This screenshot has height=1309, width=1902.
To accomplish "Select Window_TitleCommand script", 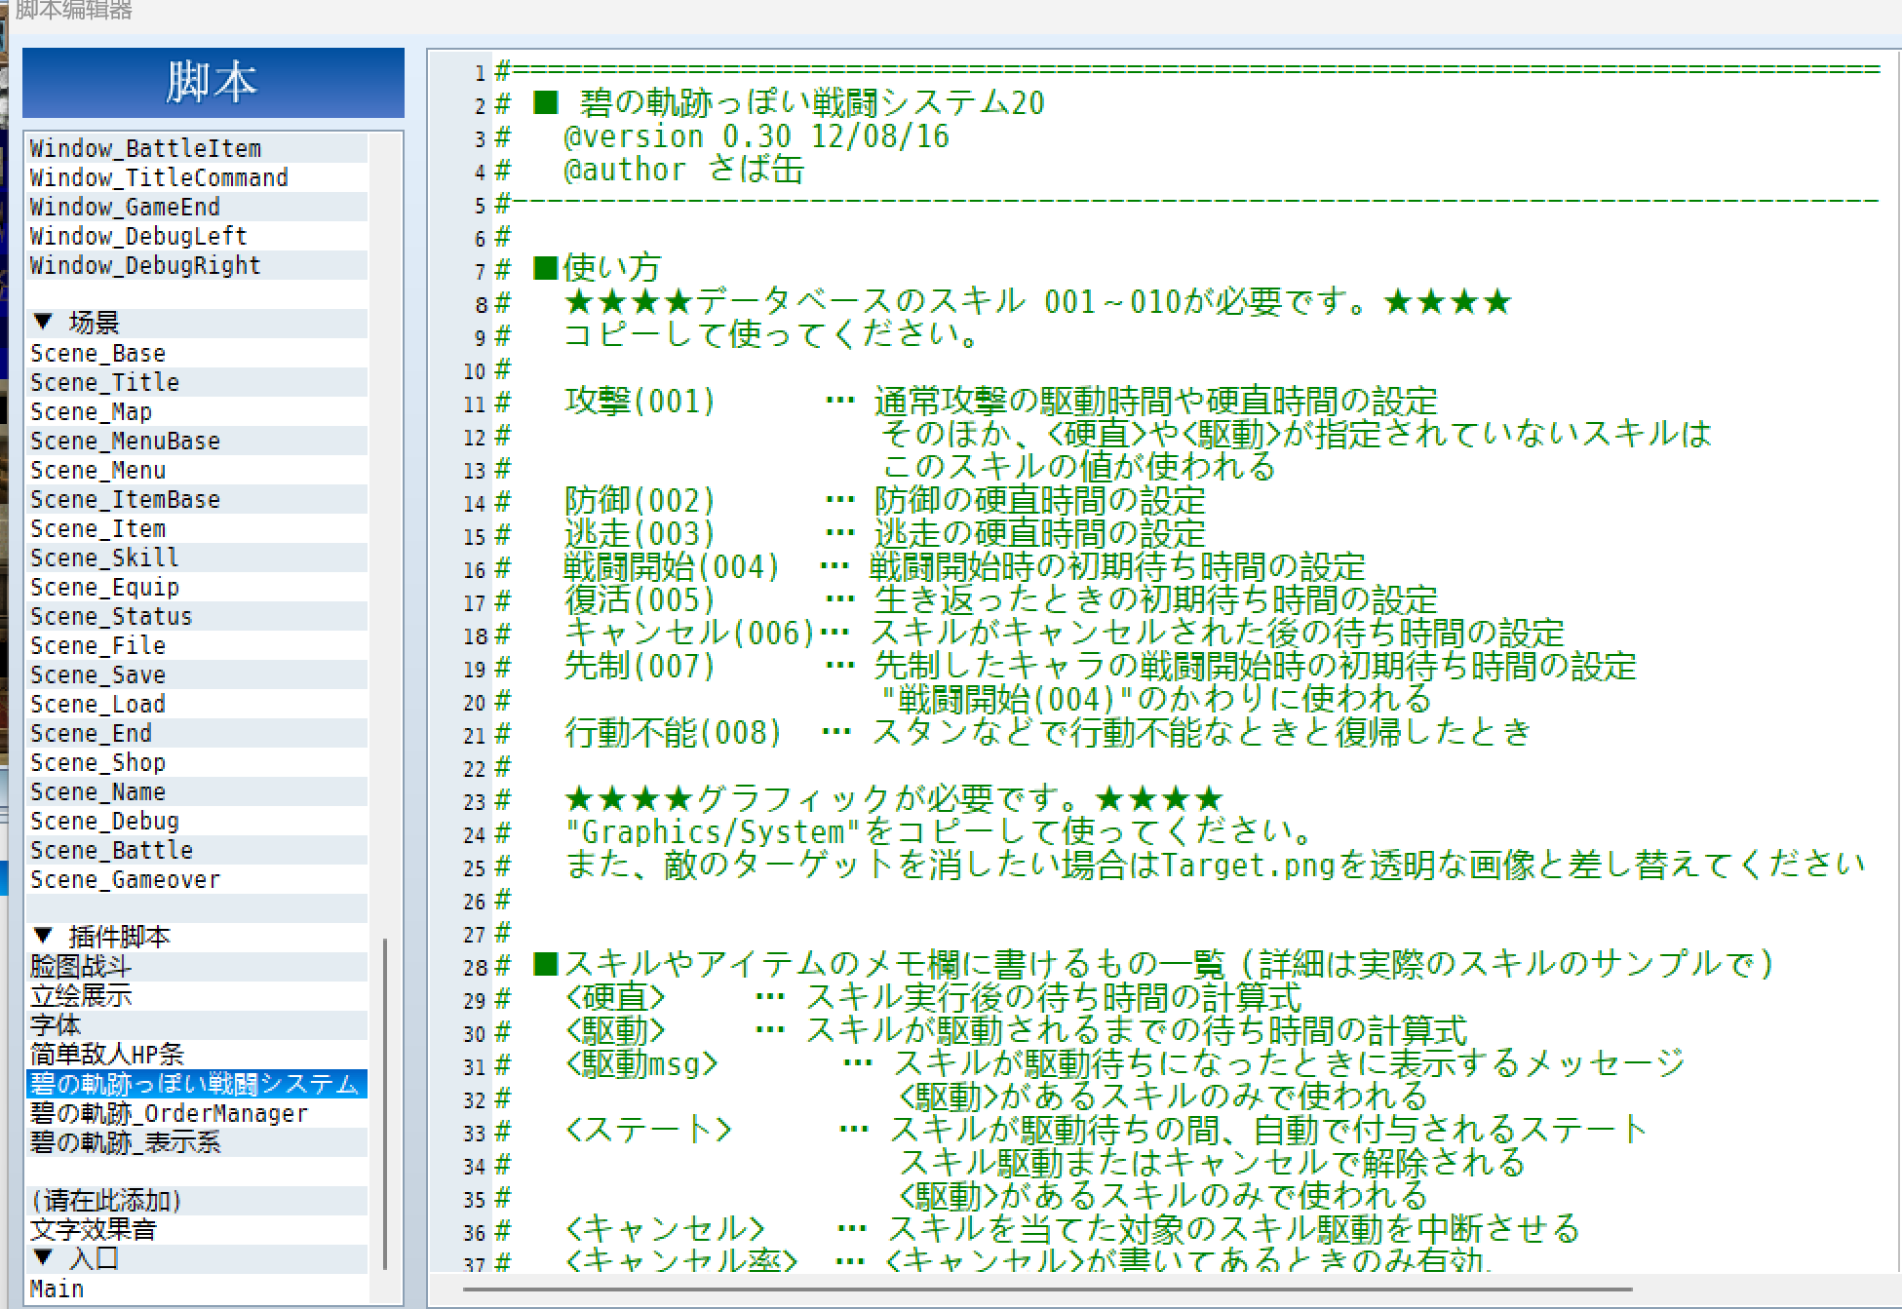I will 197,177.
